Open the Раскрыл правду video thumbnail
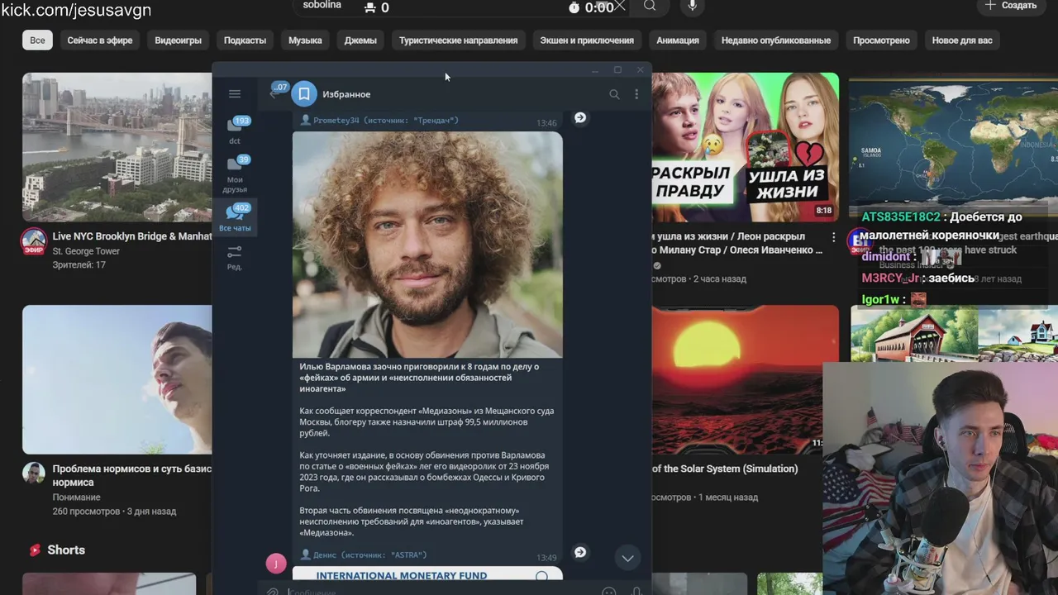Viewport: 1058px width, 595px height. pos(746,147)
